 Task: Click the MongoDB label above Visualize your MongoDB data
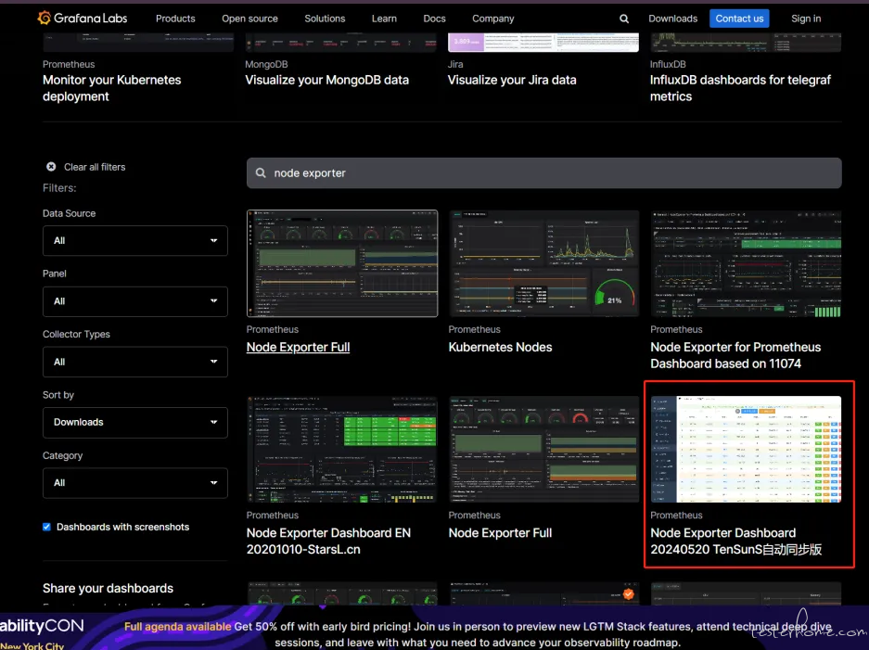pyautogui.click(x=266, y=64)
